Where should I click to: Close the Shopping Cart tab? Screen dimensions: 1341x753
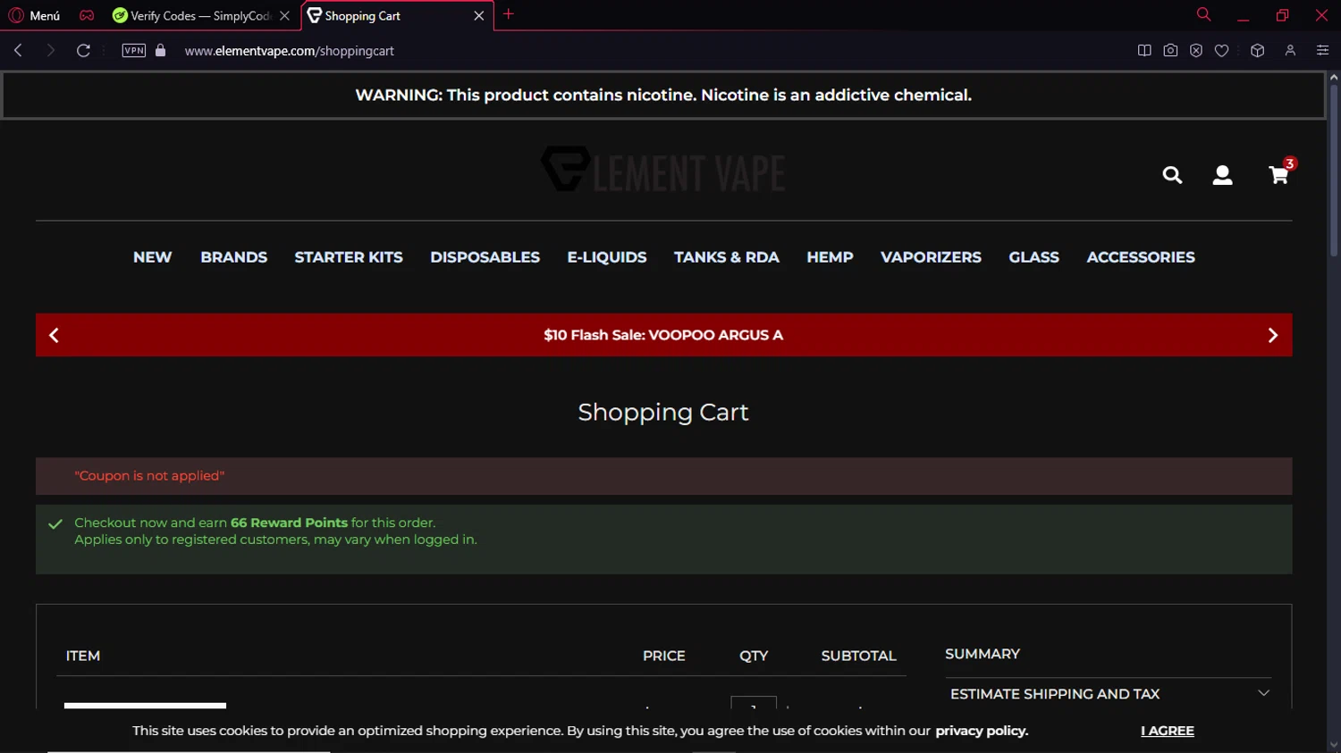click(x=479, y=16)
